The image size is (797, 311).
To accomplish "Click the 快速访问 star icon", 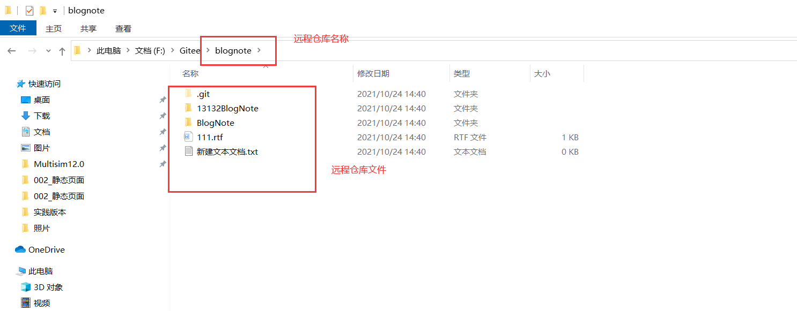I will (x=21, y=84).
